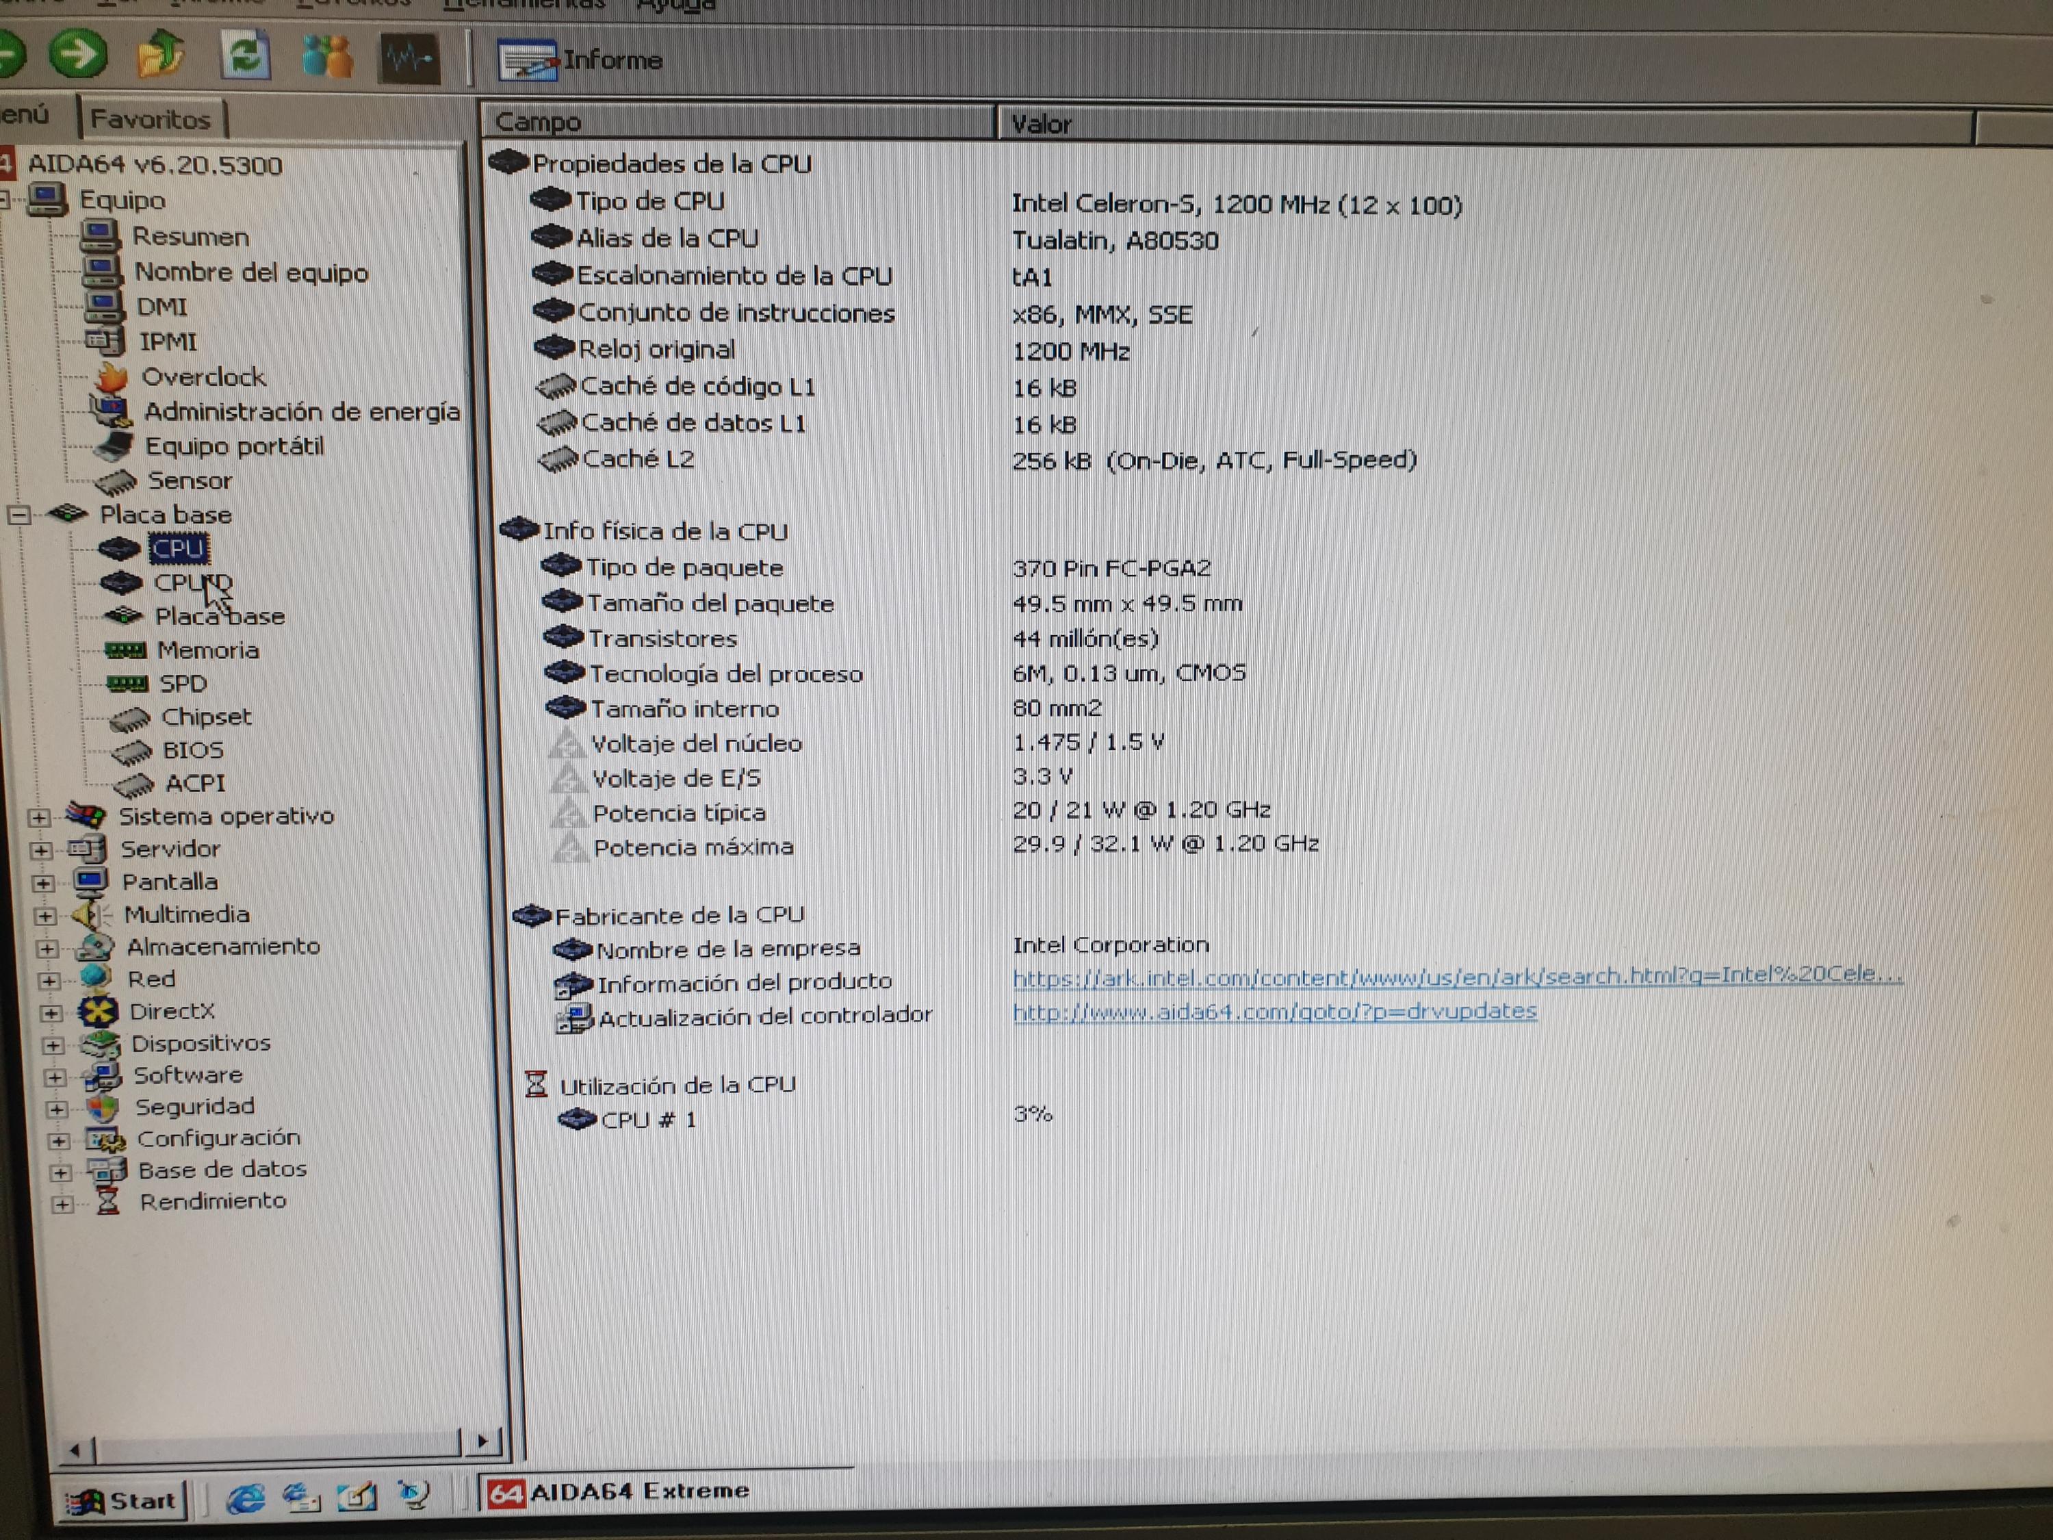Open the SPD memory module entry
Screen dimensions: 2053x1540
[x=182, y=684]
